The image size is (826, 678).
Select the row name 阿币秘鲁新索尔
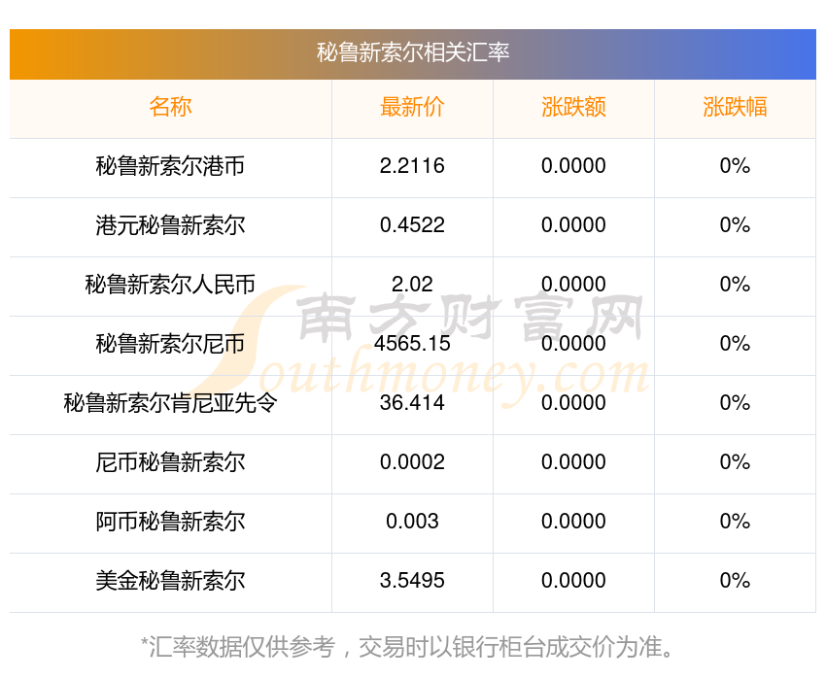pyautogui.click(x=170, y=522)
